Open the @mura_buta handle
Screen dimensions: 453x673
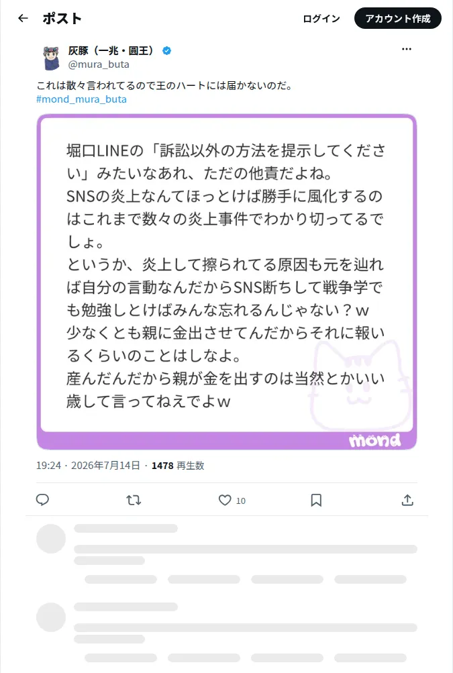point(99,64)
